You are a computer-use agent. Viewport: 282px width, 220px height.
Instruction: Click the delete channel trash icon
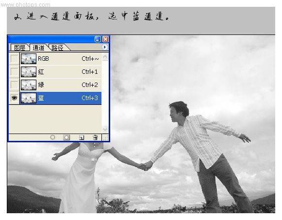tap(95, 137)
